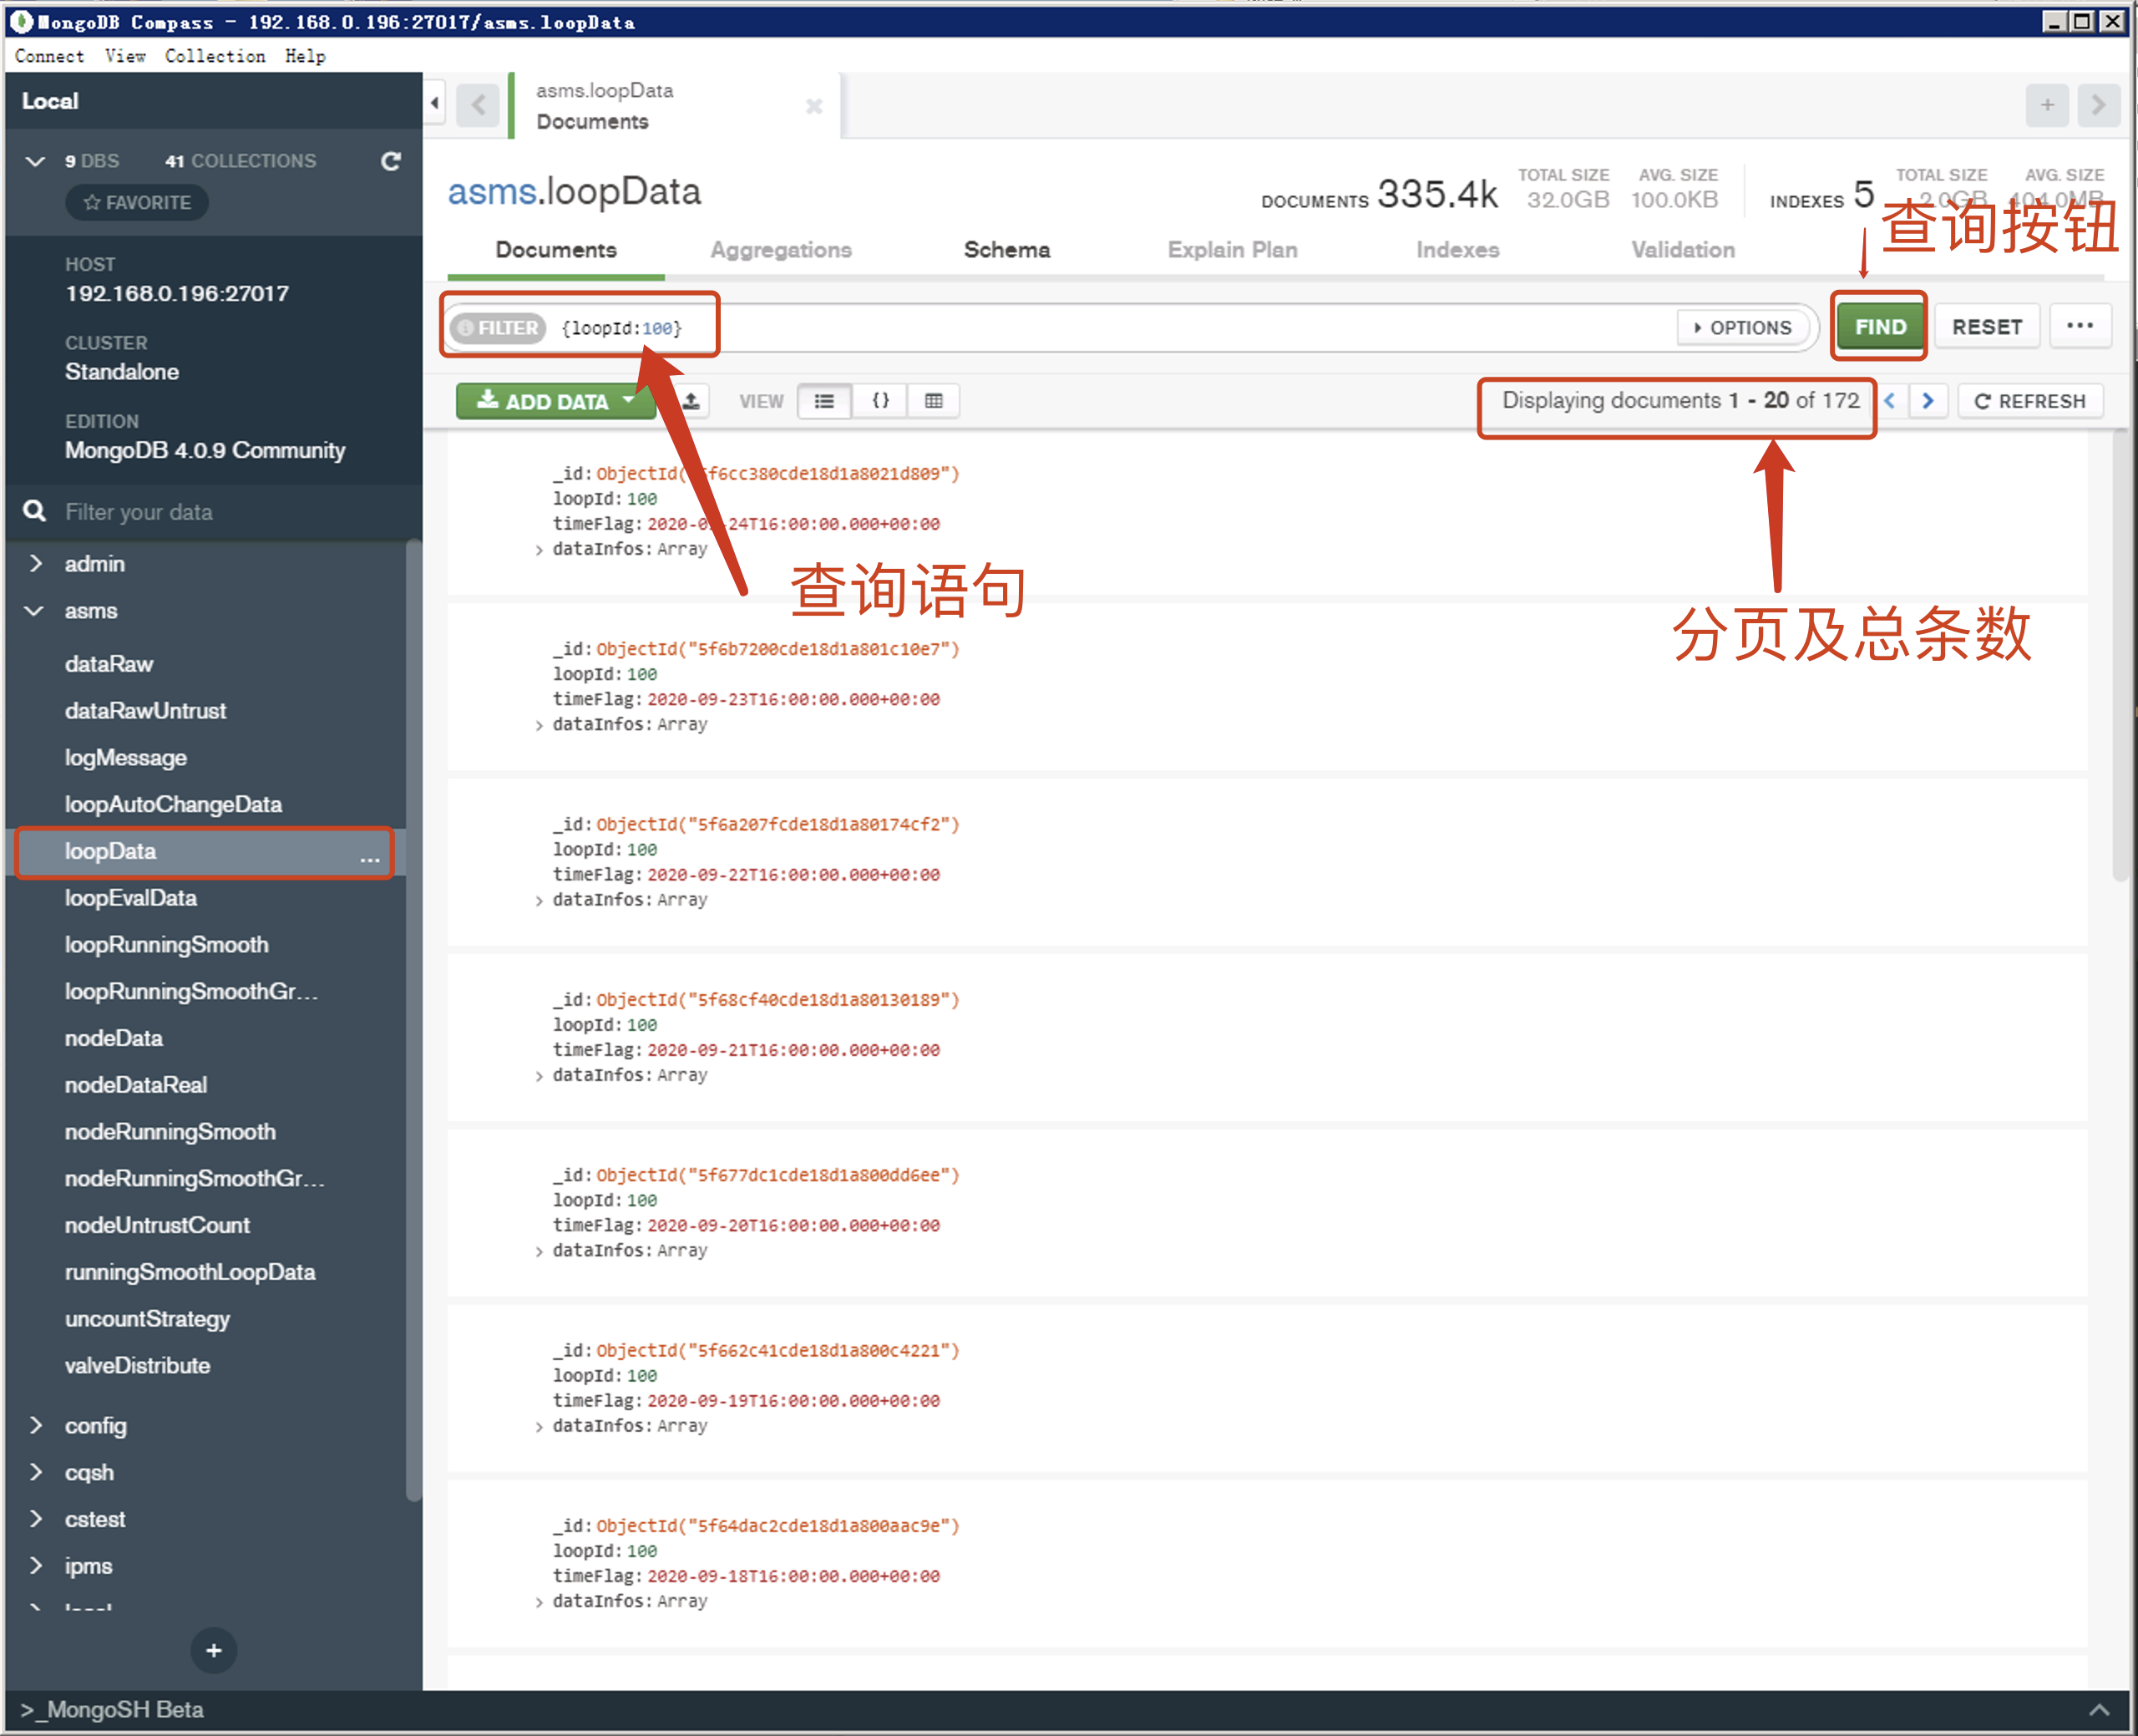Collapse the asms database tree
Screen dimensions: 2138x1736
point(36,611)
